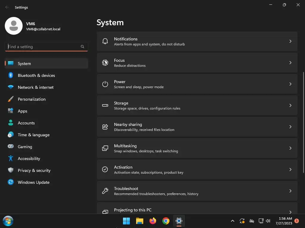
Task: Expand Nearby sharing with its chevron
Action: [290, 126]
